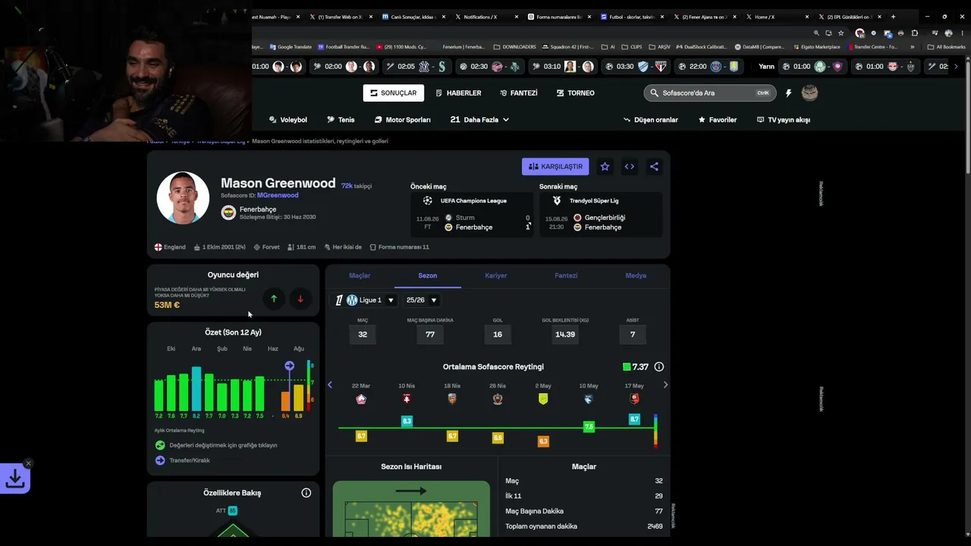Open the TORNEO section
This screenshot has height=546, width=971.
pyautogui.click(x=576, y=93)
